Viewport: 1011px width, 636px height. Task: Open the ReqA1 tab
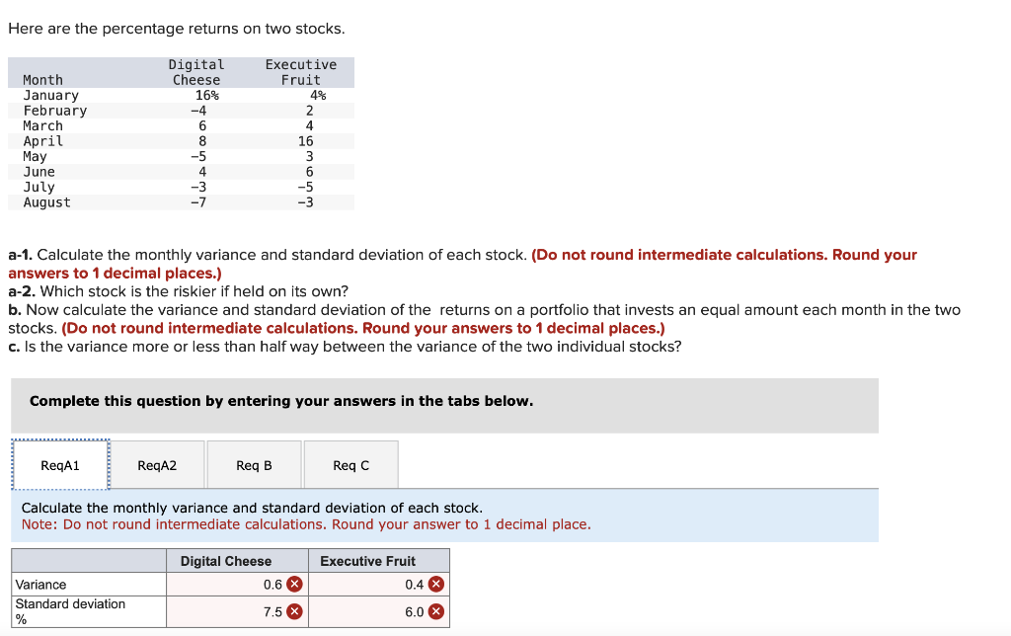(60, 465)
